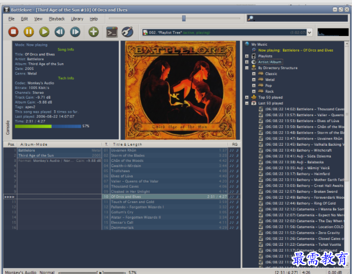The width and height of the screenshot is (352, 274).
Task: Click the Pos. column header
Action: (x=10, y=144)
